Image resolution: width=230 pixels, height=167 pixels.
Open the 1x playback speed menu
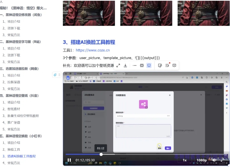coord(185,160)
